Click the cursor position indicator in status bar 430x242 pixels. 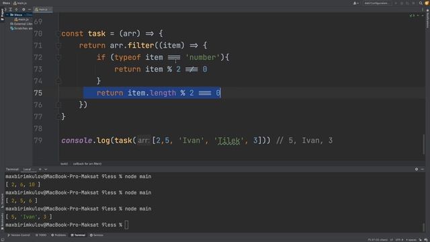click(x=378, y=240)
